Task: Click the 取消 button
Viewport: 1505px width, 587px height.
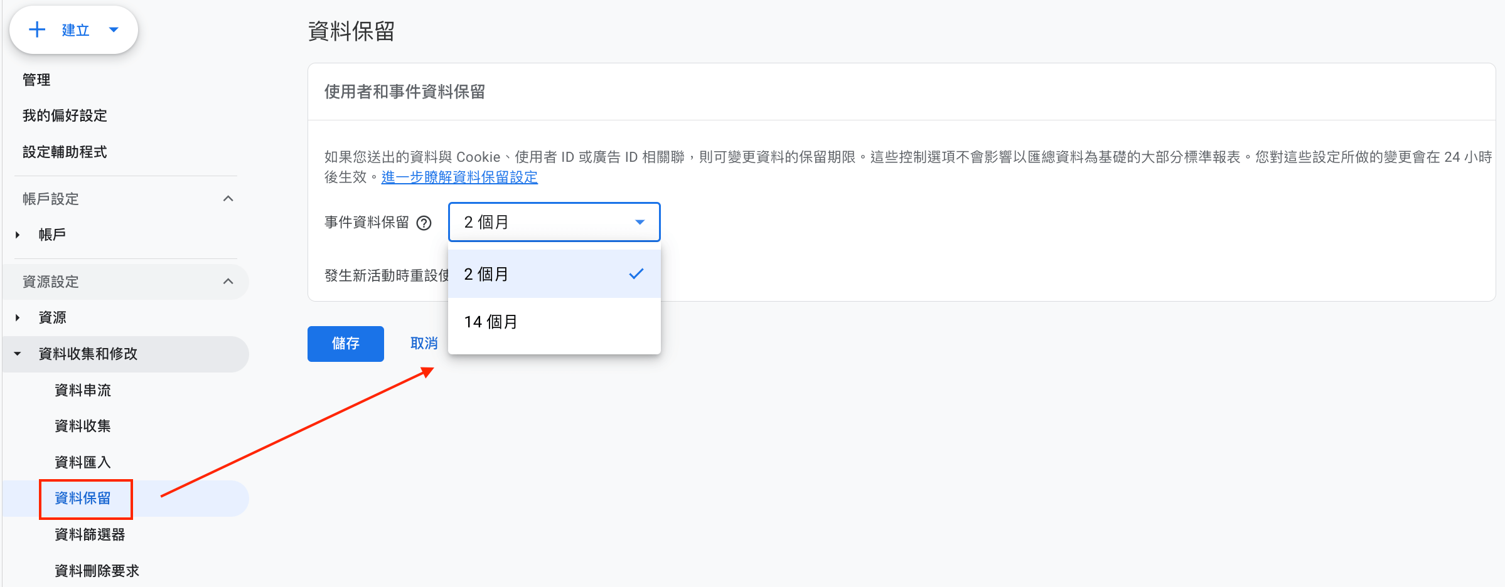Action: (x=424, y=344)
